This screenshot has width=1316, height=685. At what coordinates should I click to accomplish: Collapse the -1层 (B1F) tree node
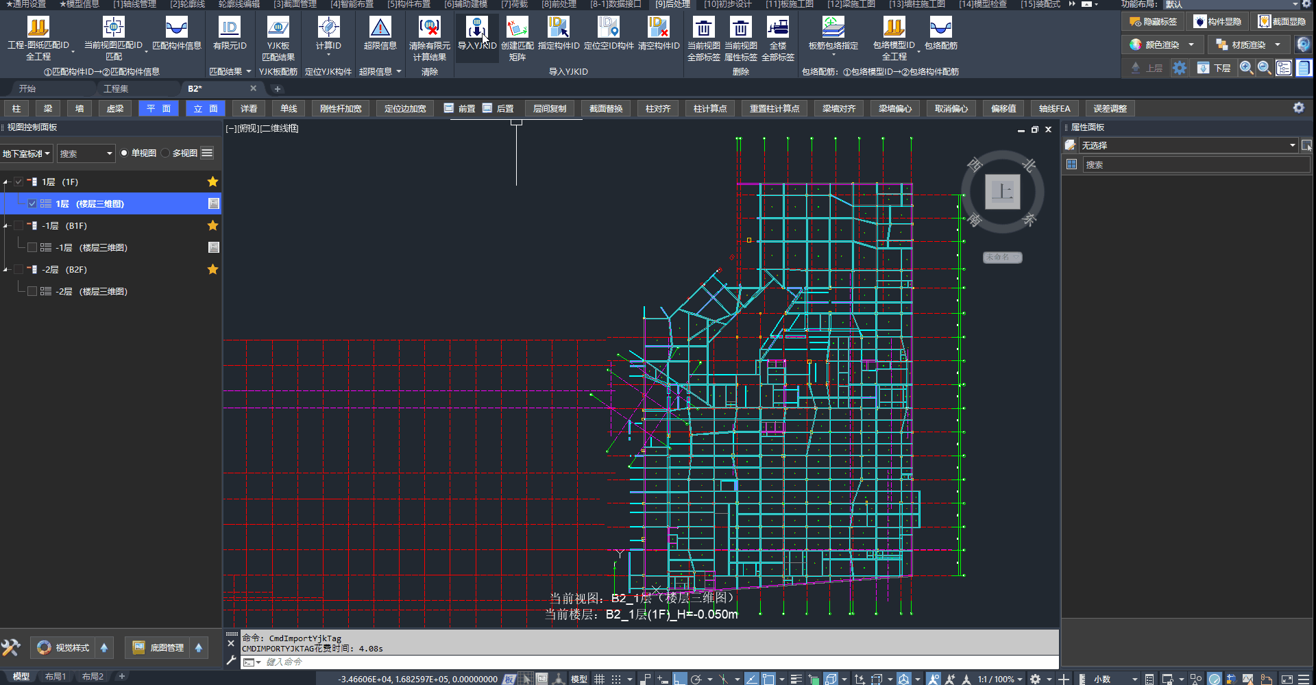[6, 226]
